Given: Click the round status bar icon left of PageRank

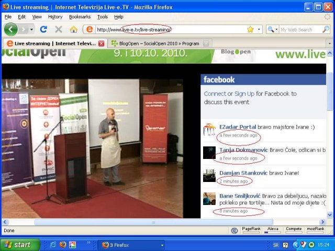Looking at the screenshot, I should coord(234,231).
